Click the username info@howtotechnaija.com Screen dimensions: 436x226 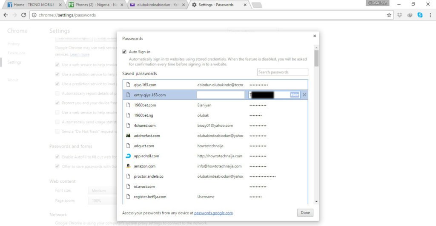tap(219, 166)
